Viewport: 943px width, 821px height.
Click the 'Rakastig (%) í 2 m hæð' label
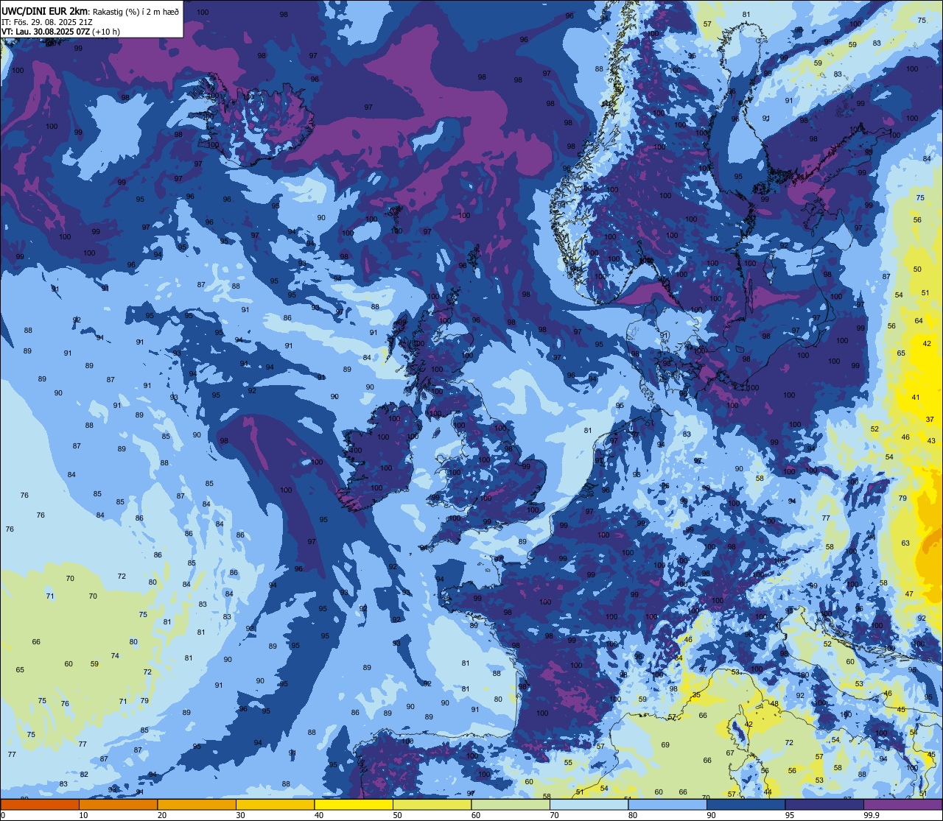click(x=136, y=12)
